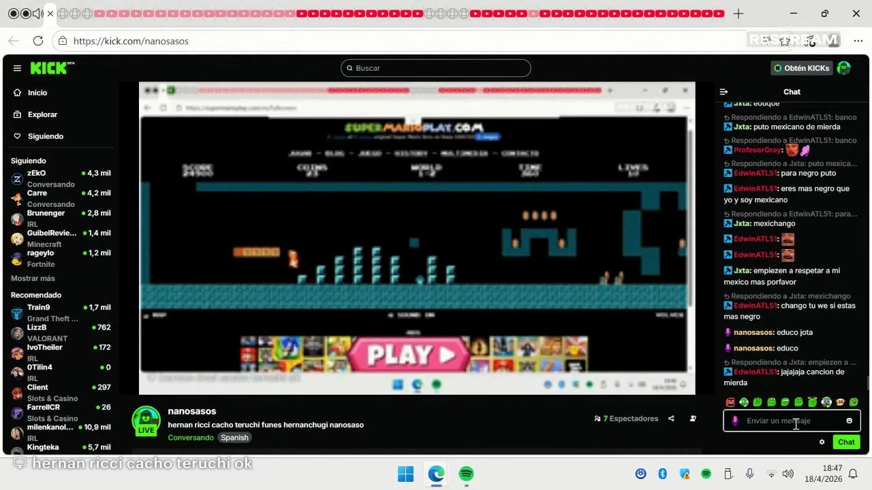Share the stream with share icon
This screenshot has height=490, width=872.
tap(671, 419)
